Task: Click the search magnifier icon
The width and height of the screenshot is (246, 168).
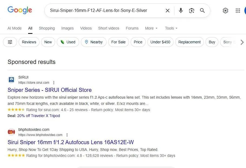Action: (x=202, y=11)
